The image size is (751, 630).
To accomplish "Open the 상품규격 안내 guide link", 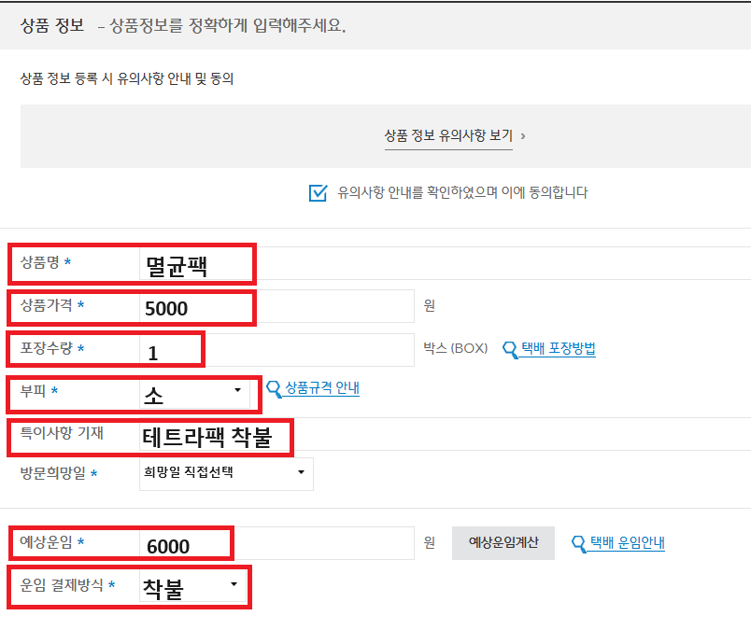I will tap(321, 388).
